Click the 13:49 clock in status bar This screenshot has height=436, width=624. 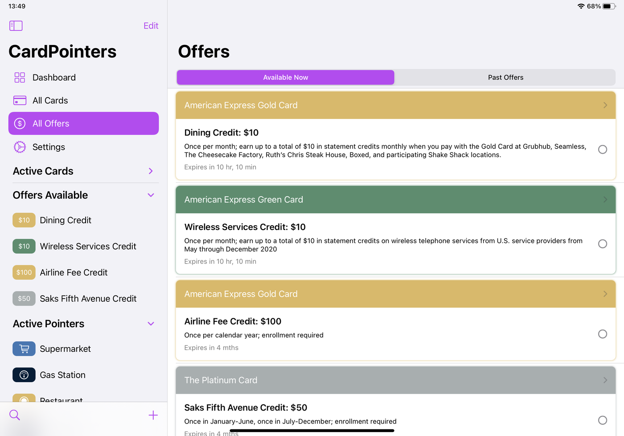tap(17, 6)
